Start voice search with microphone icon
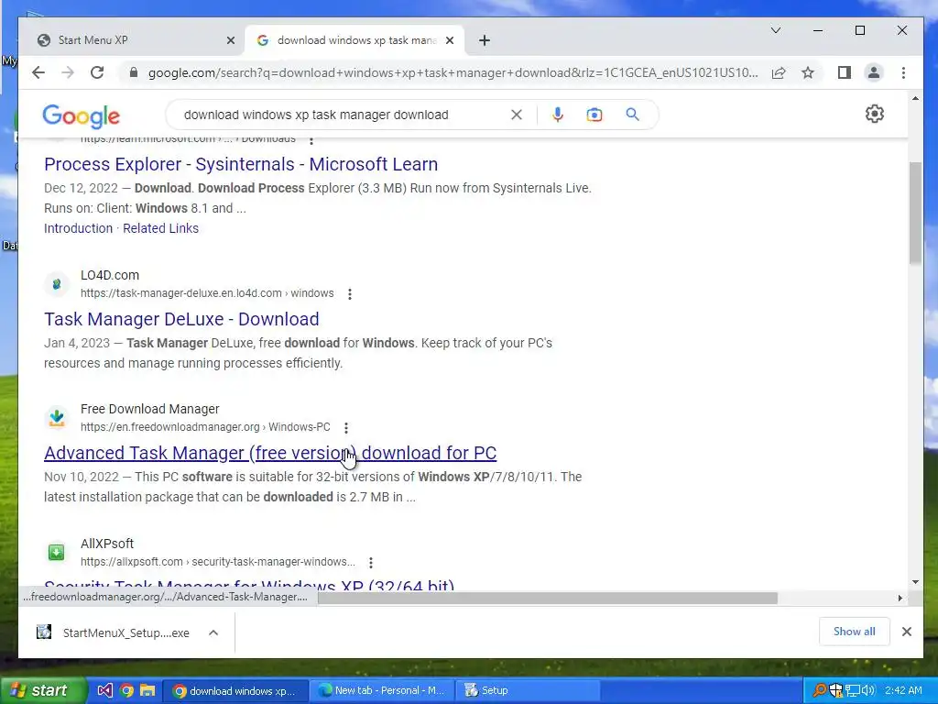 click(558, 115)
